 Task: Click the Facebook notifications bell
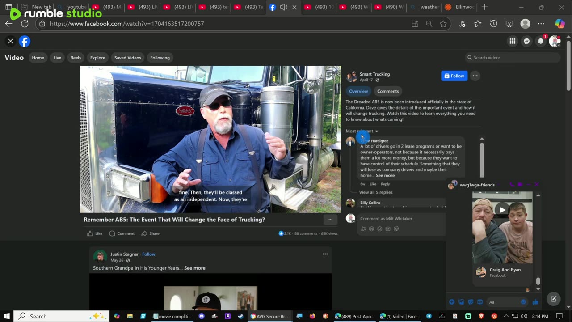point(540,41)
